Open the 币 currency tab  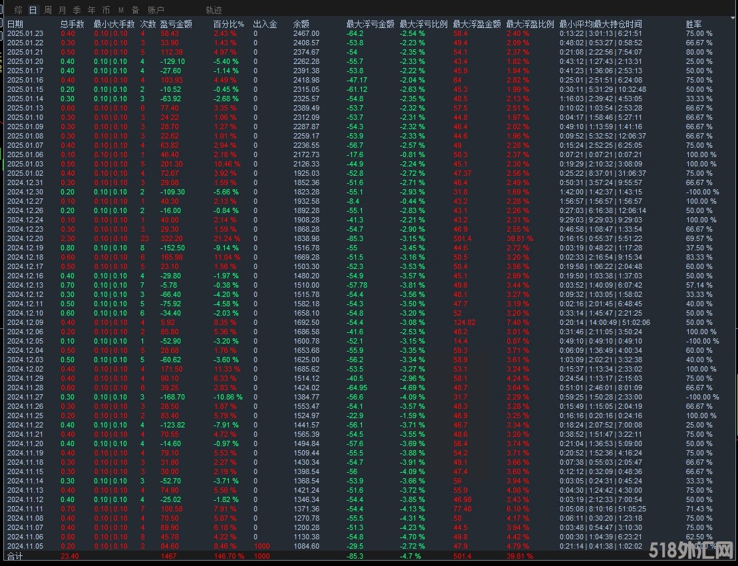[106, 10]
